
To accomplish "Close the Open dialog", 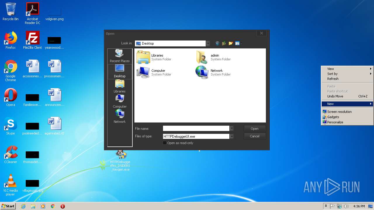I will tap(262, 33).
